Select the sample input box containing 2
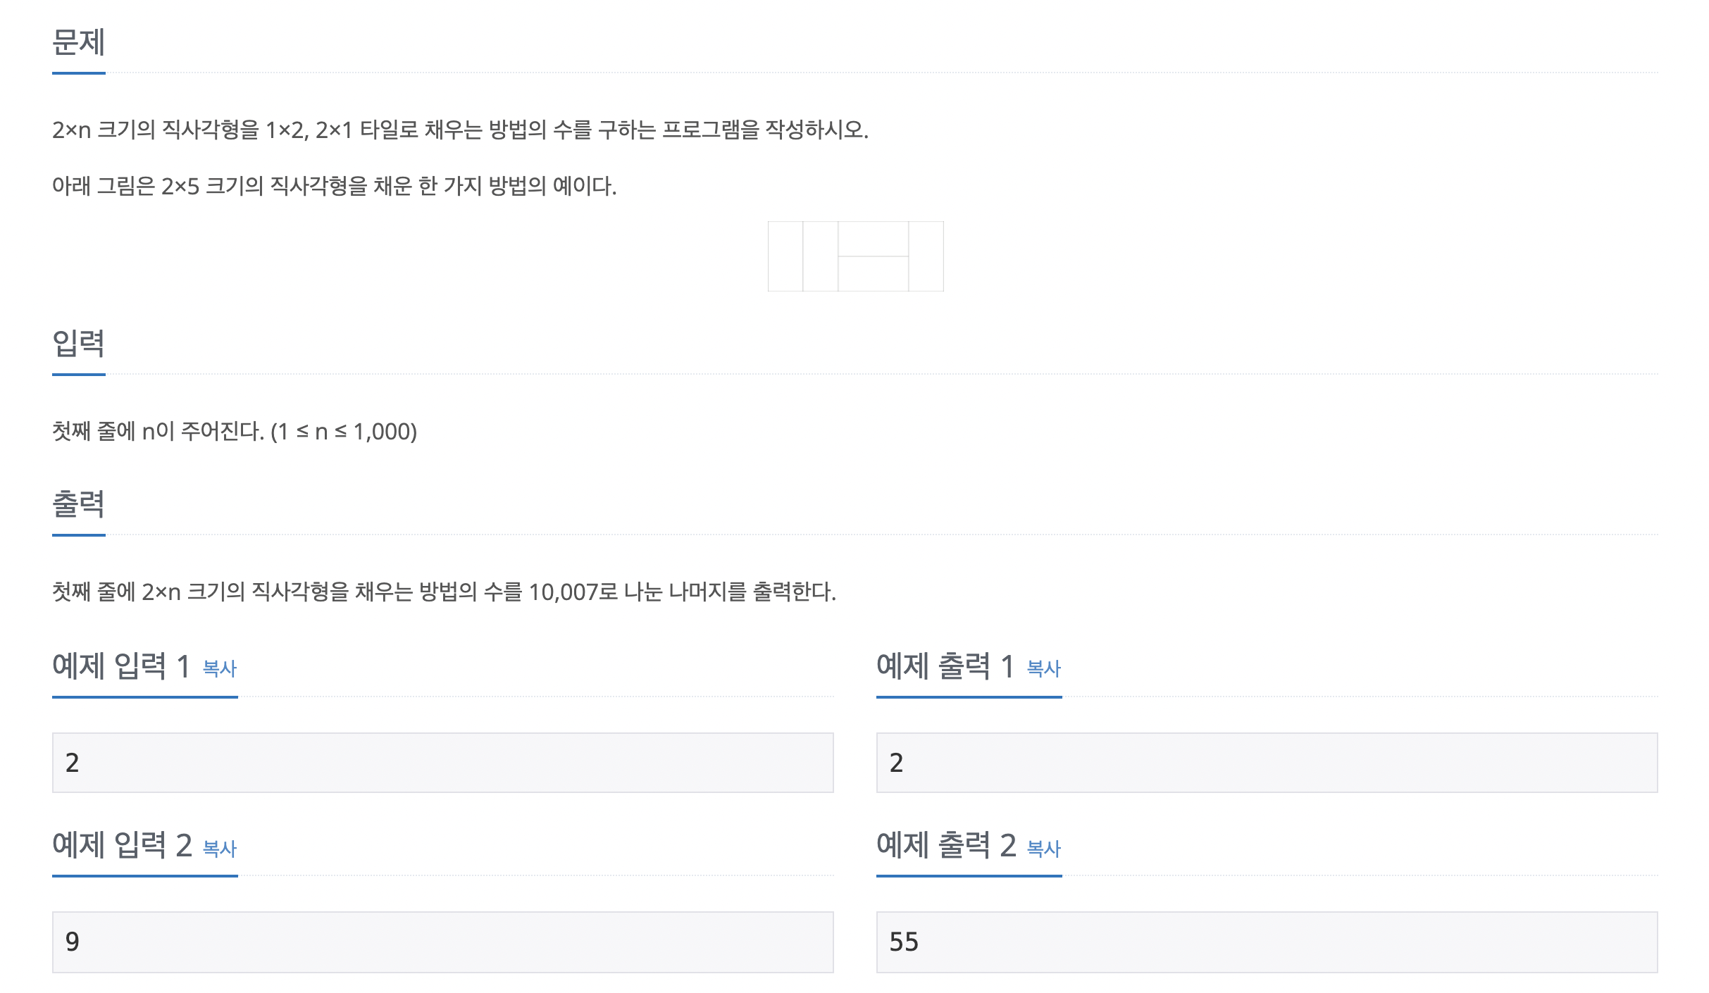Screen dimensions: 1709x993 (442, 763)
